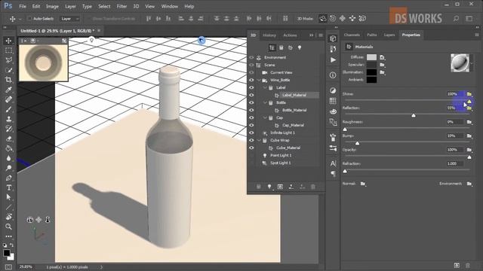Viewport: 483px width, 271px height.
Task: Open the Window menu
Action: click(169, 6)
